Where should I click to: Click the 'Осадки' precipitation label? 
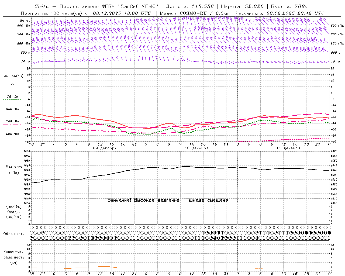click(x=14, y=212)
